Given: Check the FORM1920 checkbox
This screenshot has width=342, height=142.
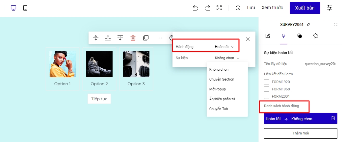Looking at the screenshot, I should (267, 82).
